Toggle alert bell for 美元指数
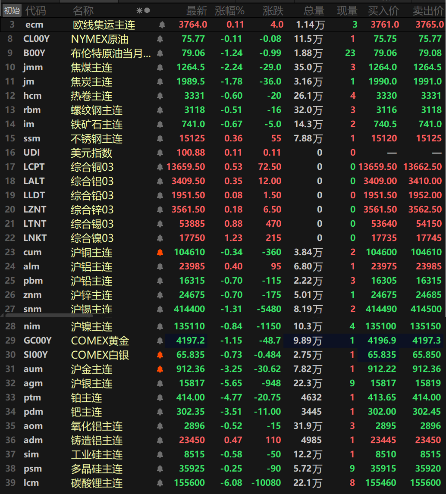The width and height of the screenshot is (446, 494). [x=160, y=153]
